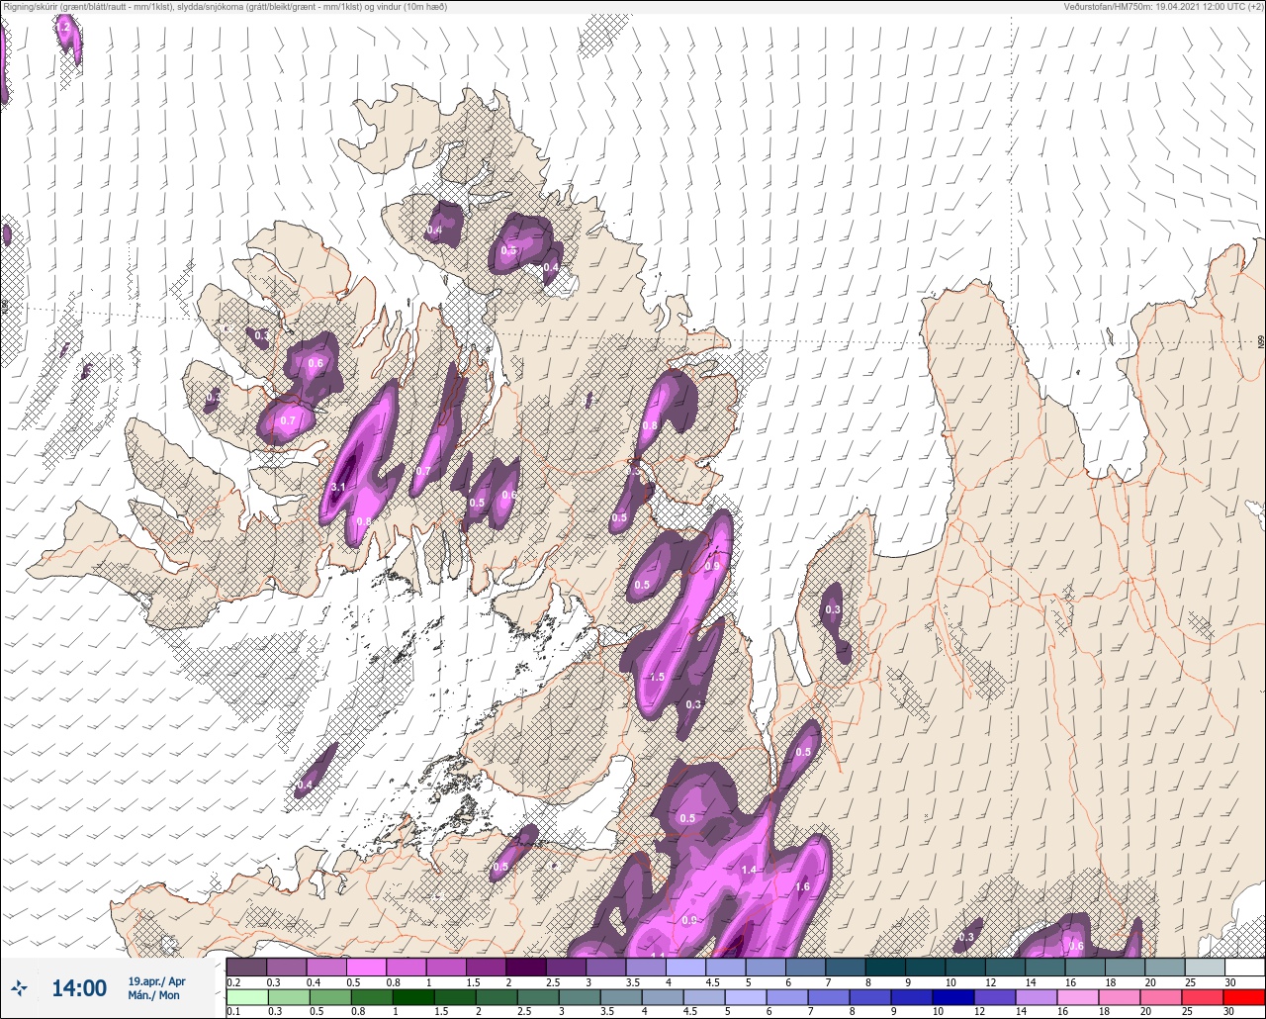This screenshot has width=1266, height=1019.
Task: Click the '0.2' label under the top legend row
Action: (233, 981)
